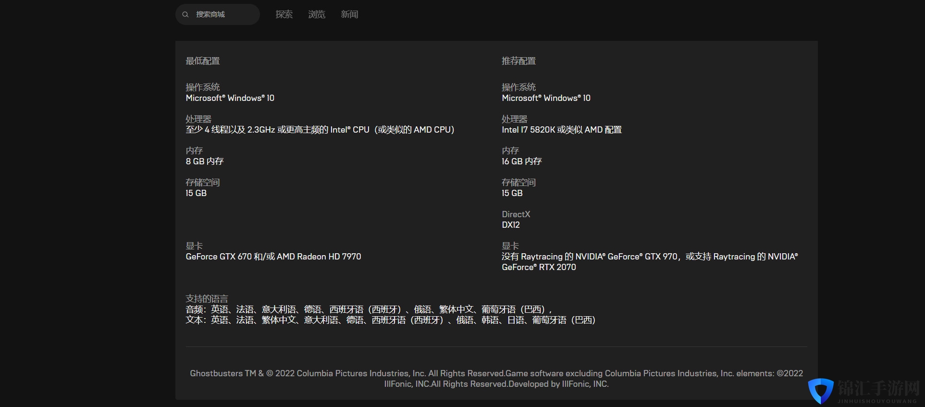Viewport: 925px width, 407px height.
Task: Click recommended Microsoft Windows 10 text
Action: [546, 98]
